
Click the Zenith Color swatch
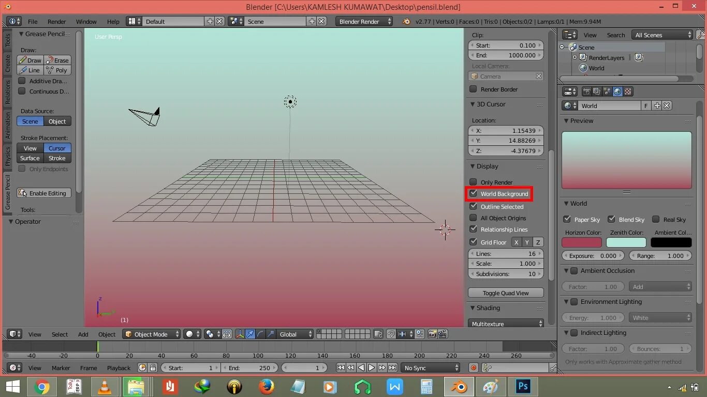click(x=626, y=242)
